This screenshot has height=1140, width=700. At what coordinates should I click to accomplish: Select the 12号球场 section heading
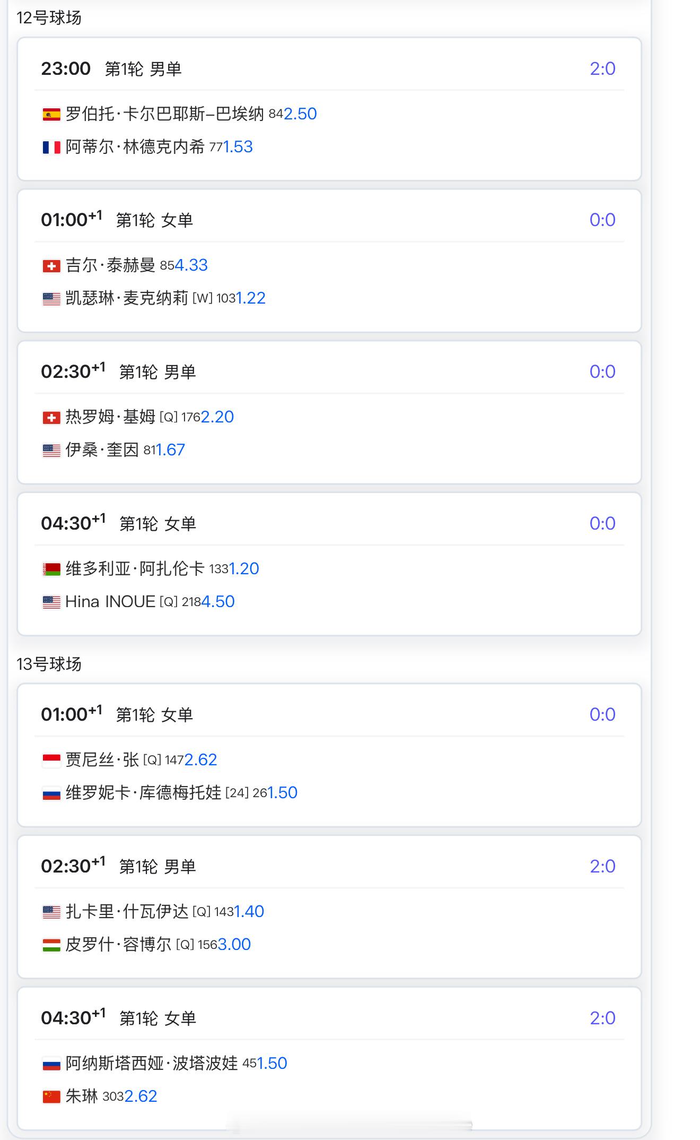[49, 18]
